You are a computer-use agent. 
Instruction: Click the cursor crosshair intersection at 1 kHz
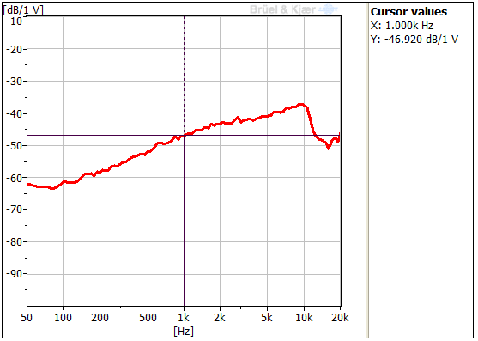click(184, 135)
